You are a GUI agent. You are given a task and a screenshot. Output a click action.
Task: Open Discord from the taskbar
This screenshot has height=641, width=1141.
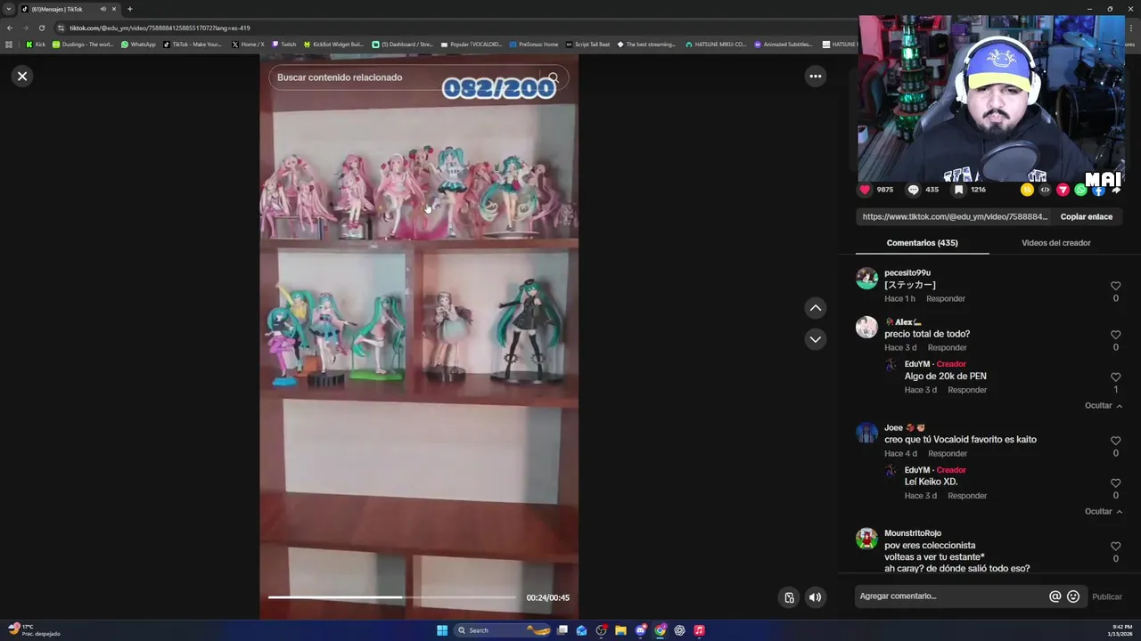[640, 630]
